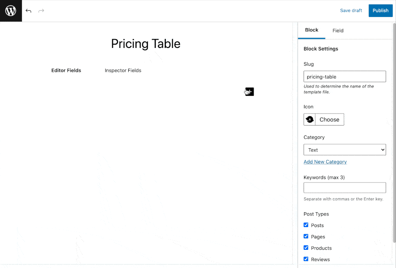Click the black add field plus icon
396x268 pixels.
click(250, 92)
